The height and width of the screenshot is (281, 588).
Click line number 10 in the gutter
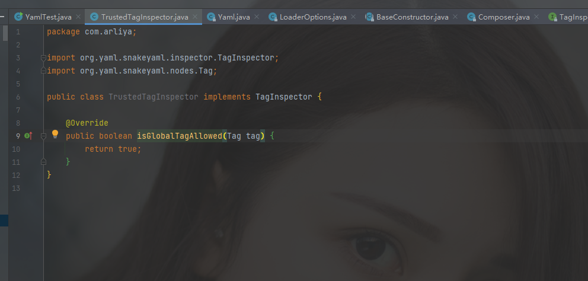16,149
